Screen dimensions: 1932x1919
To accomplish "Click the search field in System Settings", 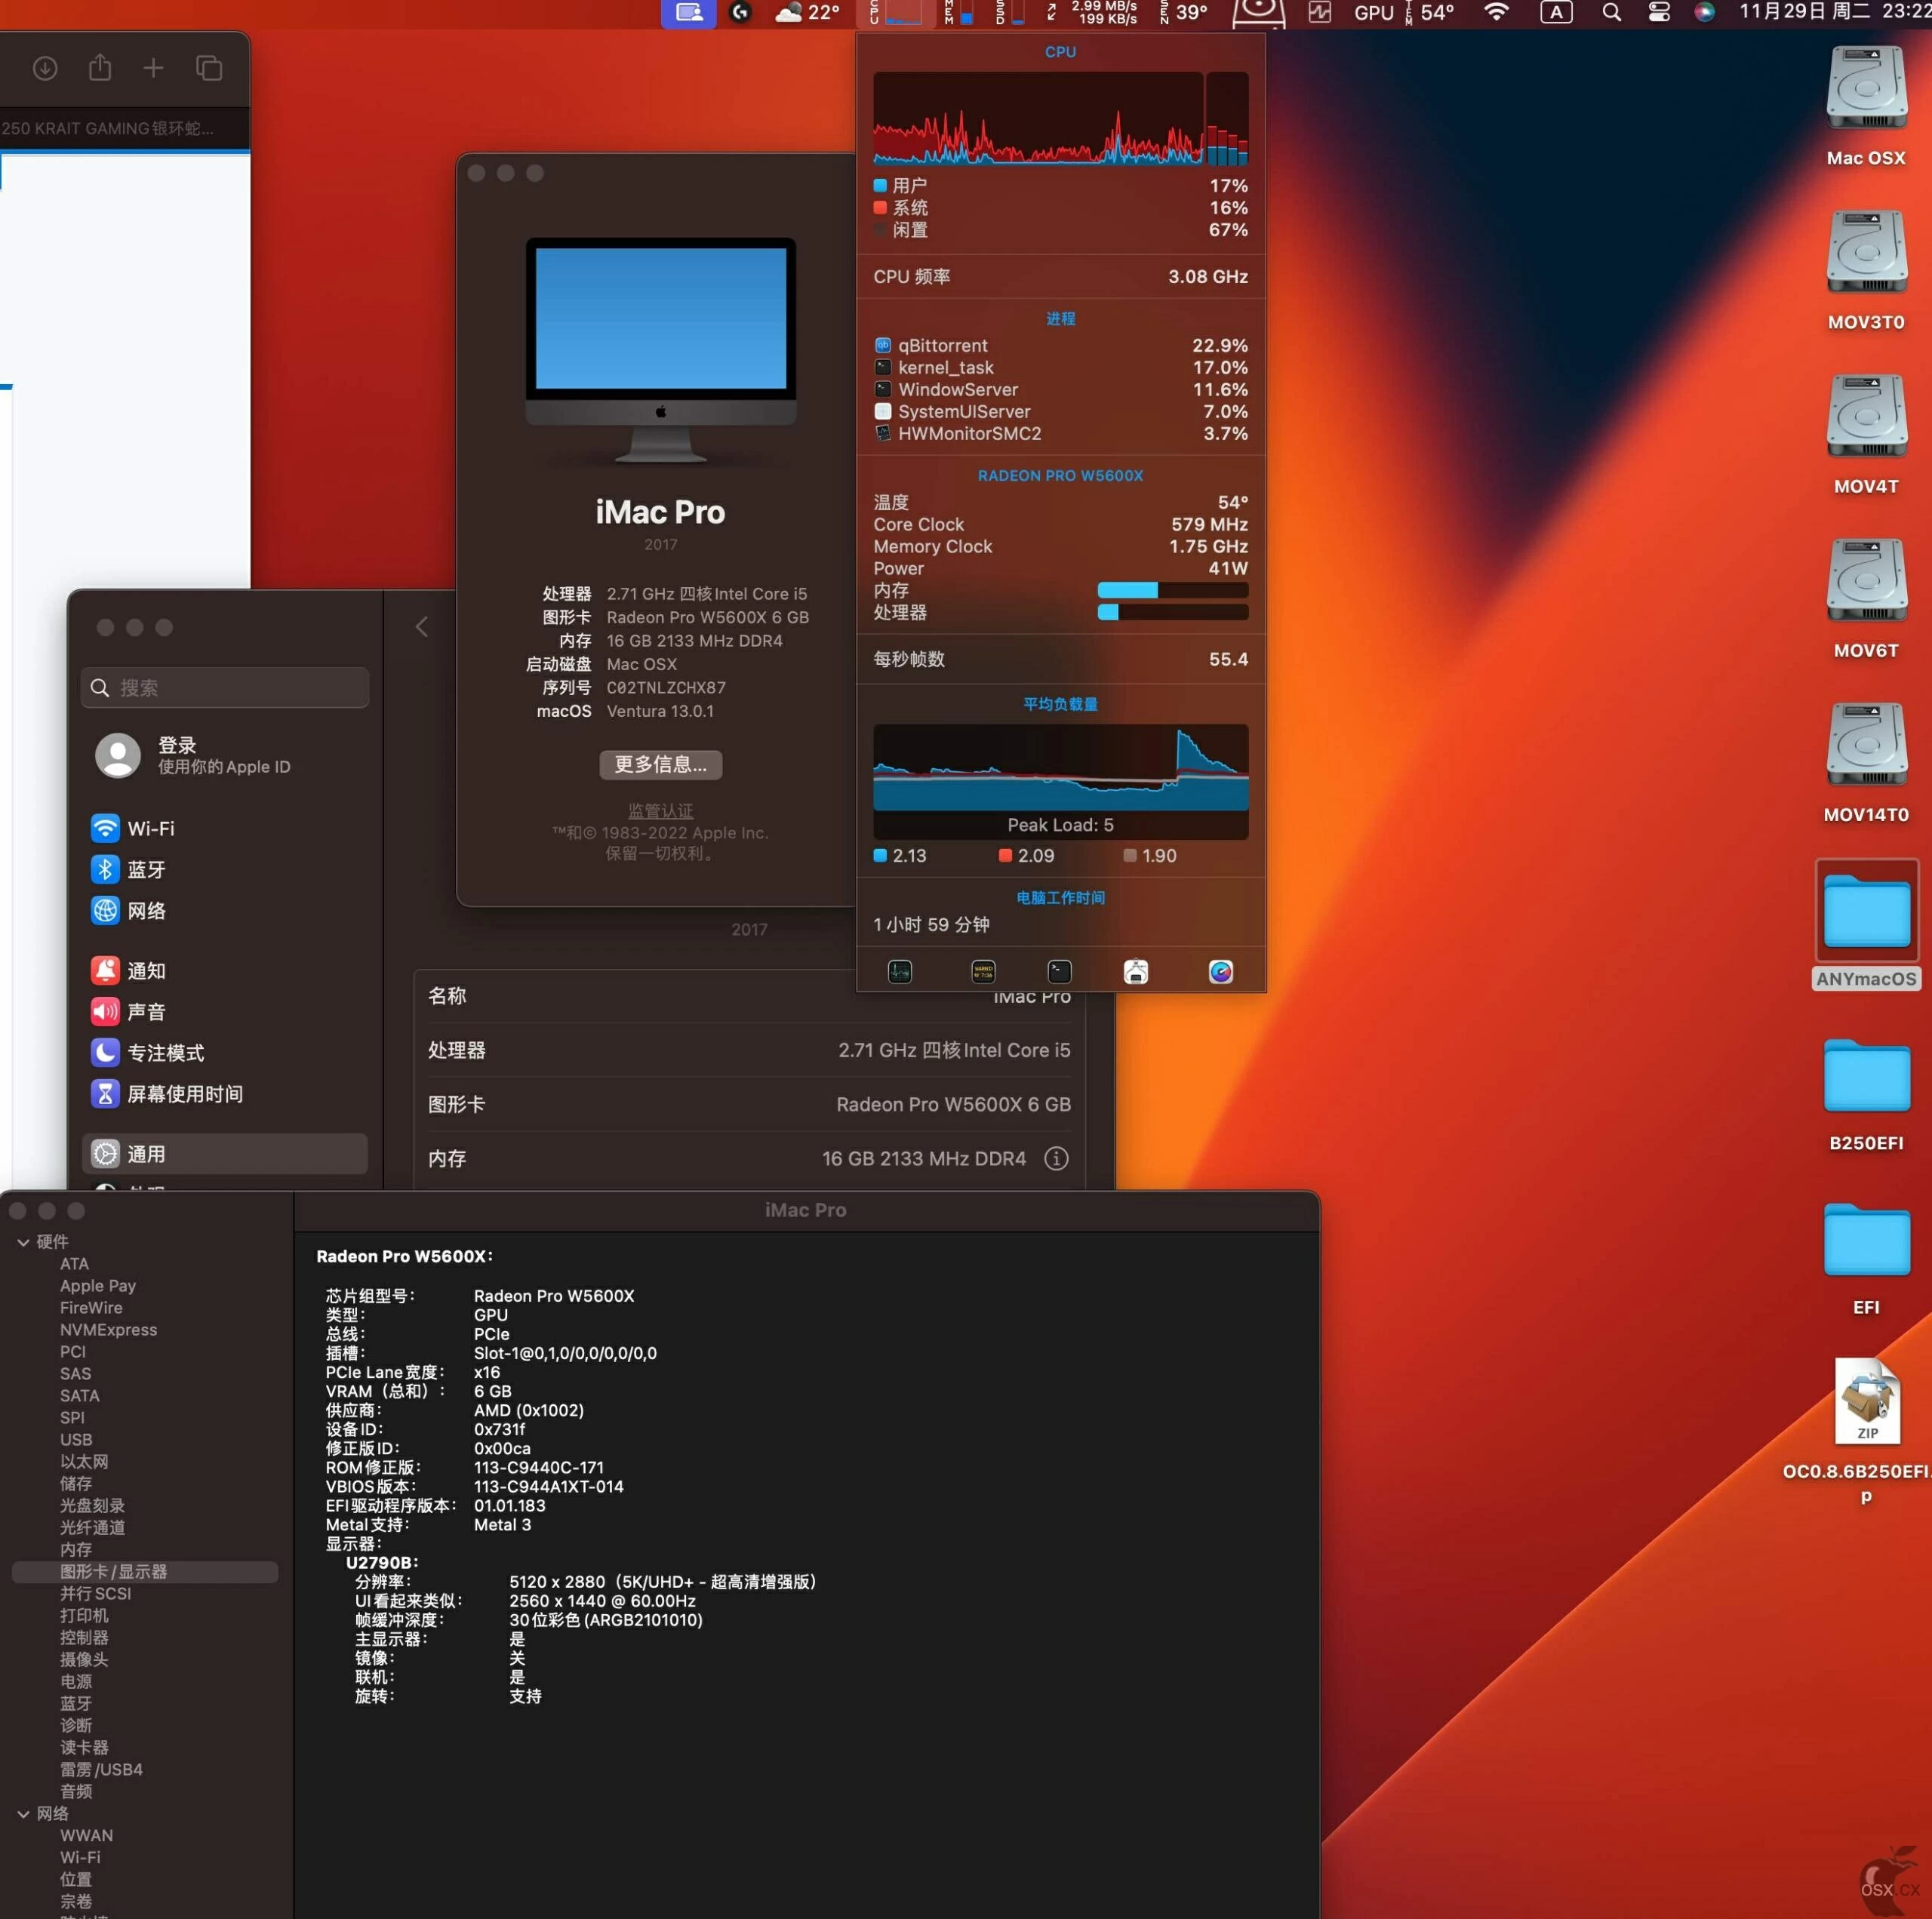I will tap(225, 688).
